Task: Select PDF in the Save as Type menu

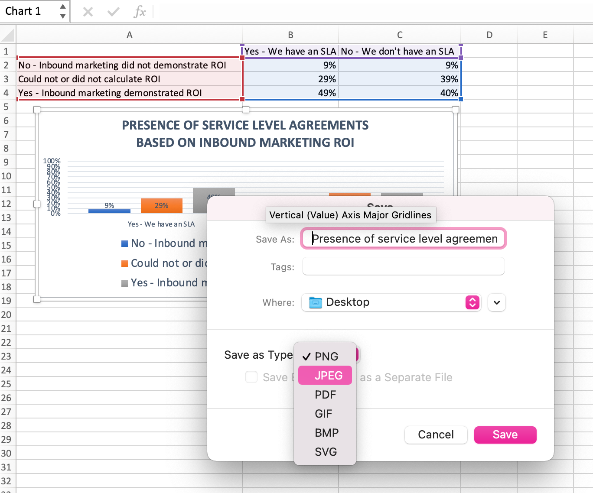Action: tap(325, 395)
